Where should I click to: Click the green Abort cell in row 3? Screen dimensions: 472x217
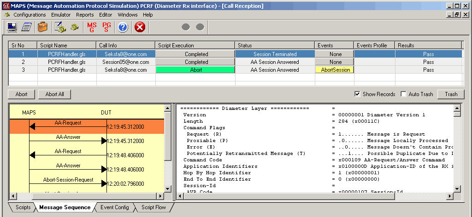coord(195,69)
